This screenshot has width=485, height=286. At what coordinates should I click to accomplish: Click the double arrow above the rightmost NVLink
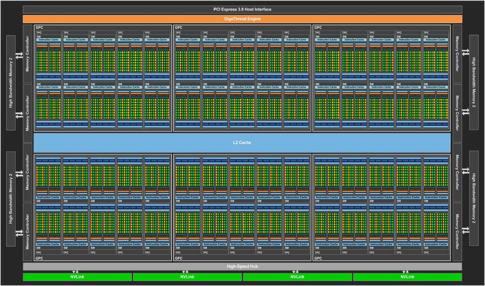tap(406, 271)
